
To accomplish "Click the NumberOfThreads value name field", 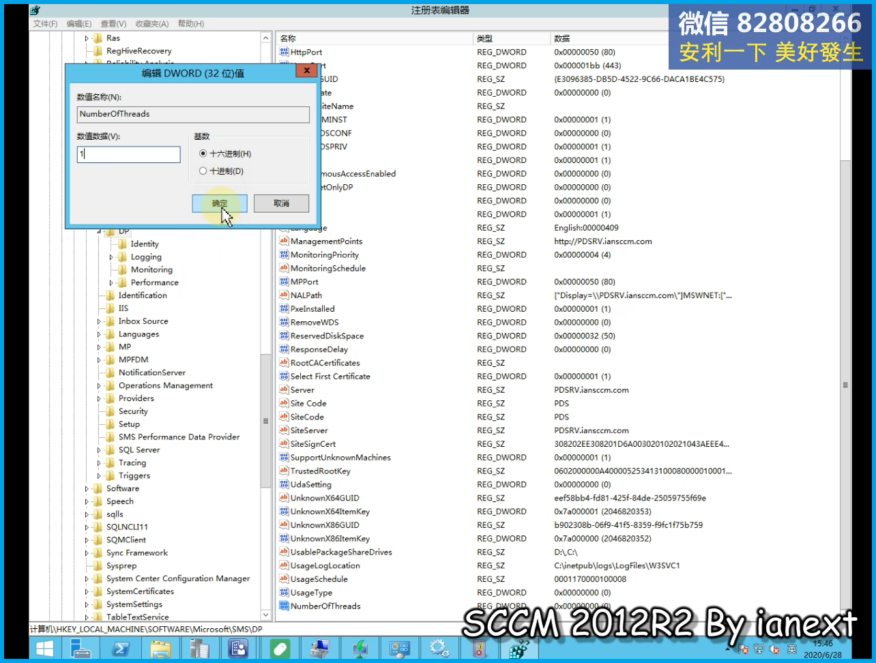I will click(193, 114).
